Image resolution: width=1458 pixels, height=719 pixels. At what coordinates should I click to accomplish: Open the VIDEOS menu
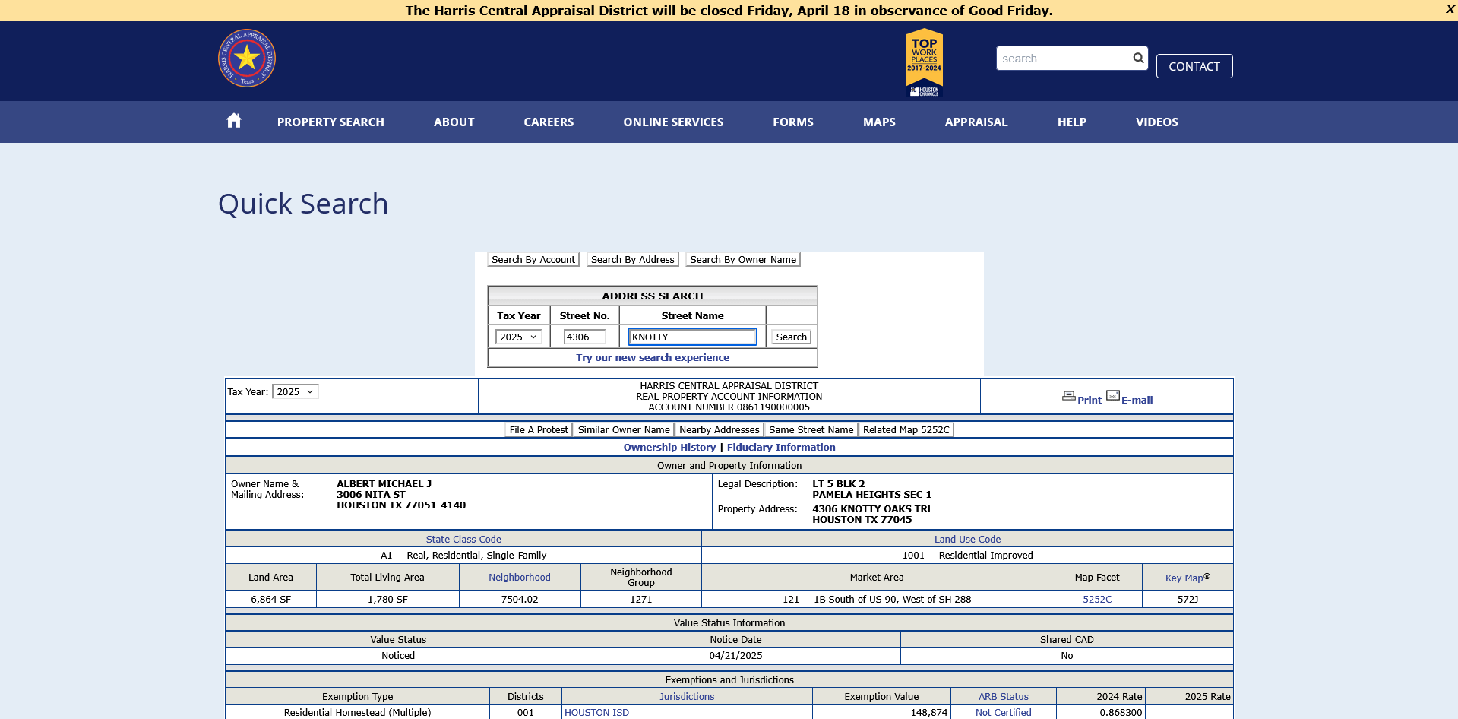point(1157,122)
